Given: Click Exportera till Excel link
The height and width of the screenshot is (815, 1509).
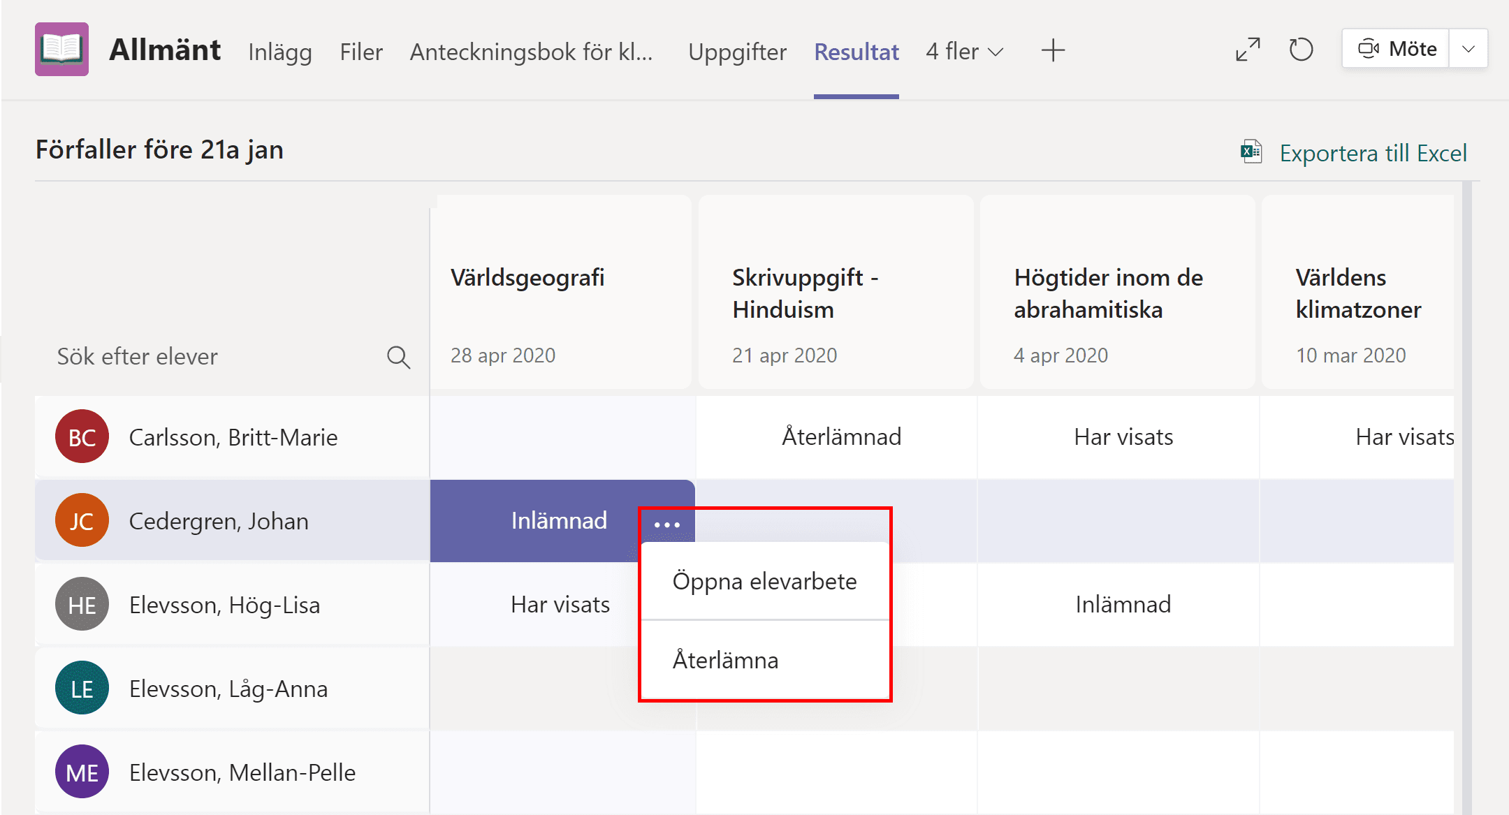Looking at the screenshot, I should click(1373, 153).
